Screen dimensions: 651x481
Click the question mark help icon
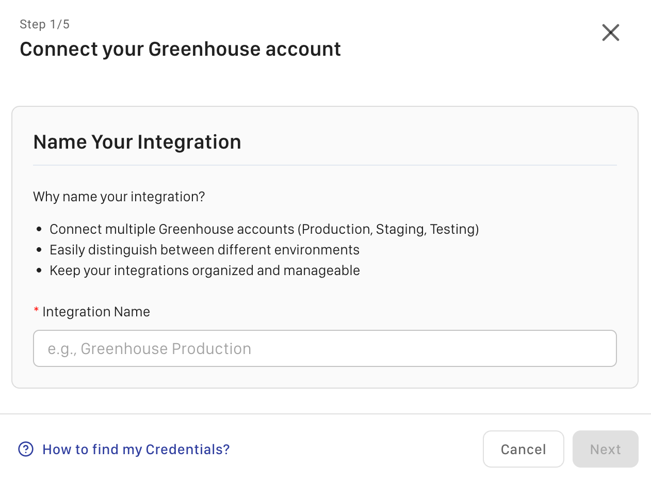tap(26, 449)
